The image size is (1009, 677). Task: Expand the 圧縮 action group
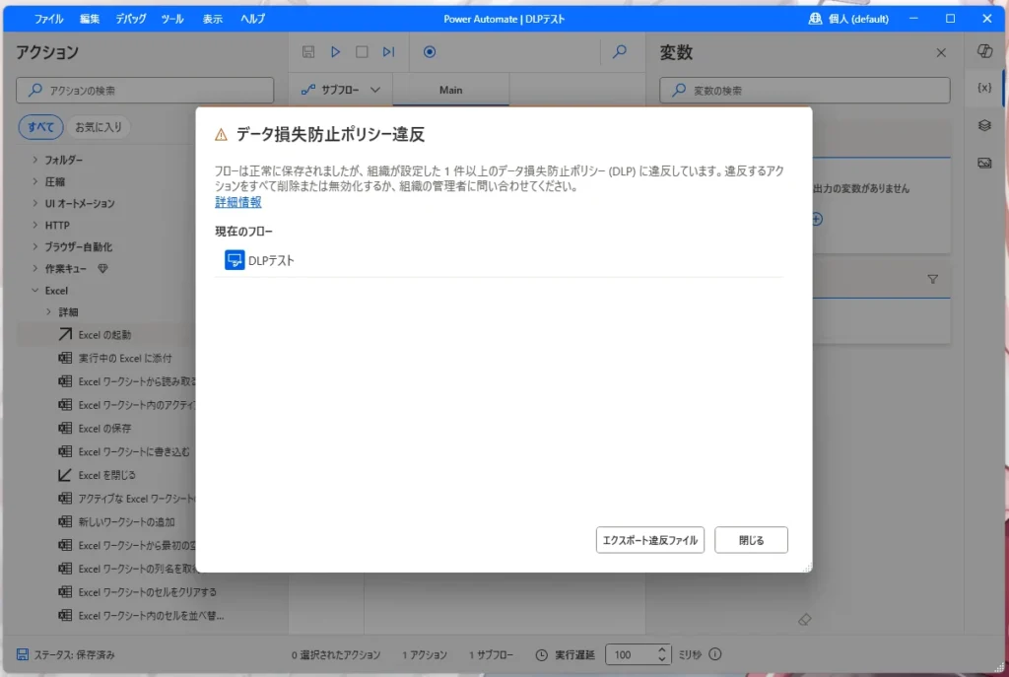tap(35, 181)
